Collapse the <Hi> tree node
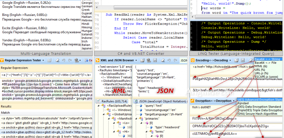Image resolution: width=284 pixels, height=138 pixels. (x=114, y=132)
